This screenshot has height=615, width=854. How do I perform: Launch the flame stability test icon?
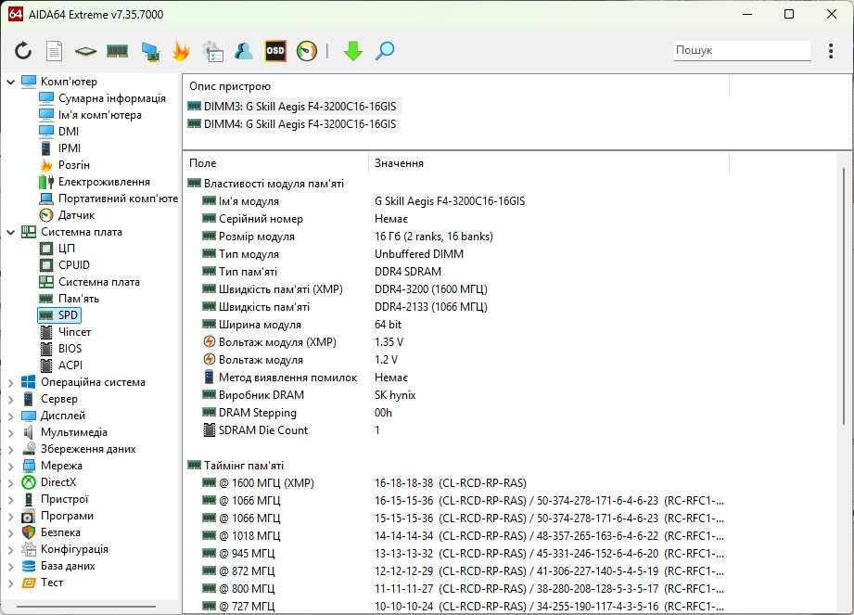pyautogui.click(x=181, y=51)
